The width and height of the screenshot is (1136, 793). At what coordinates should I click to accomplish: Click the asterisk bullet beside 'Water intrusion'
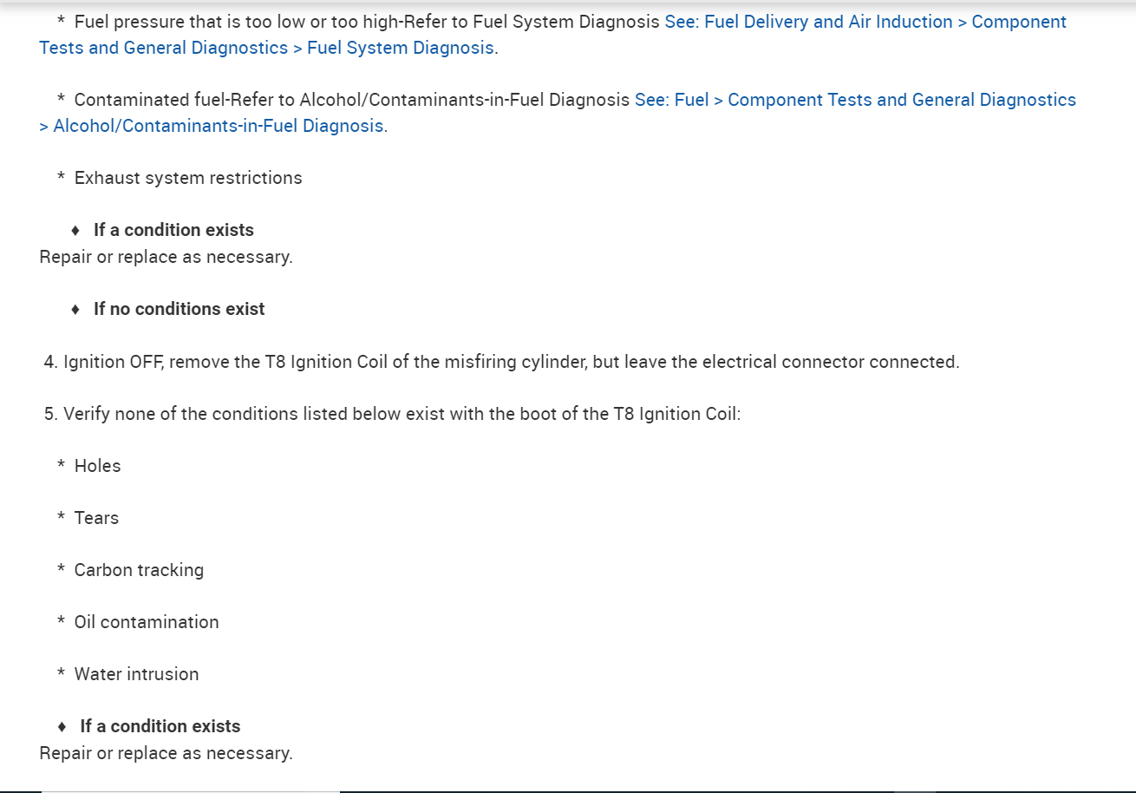pos(61,674)
